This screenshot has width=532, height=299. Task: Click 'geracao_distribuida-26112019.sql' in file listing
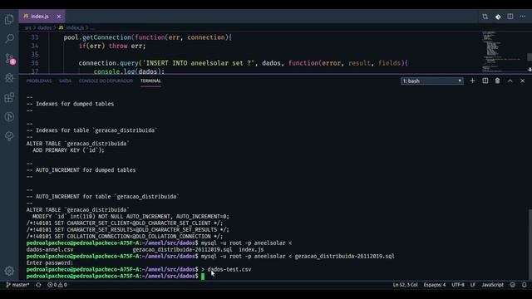click(183, 249)
